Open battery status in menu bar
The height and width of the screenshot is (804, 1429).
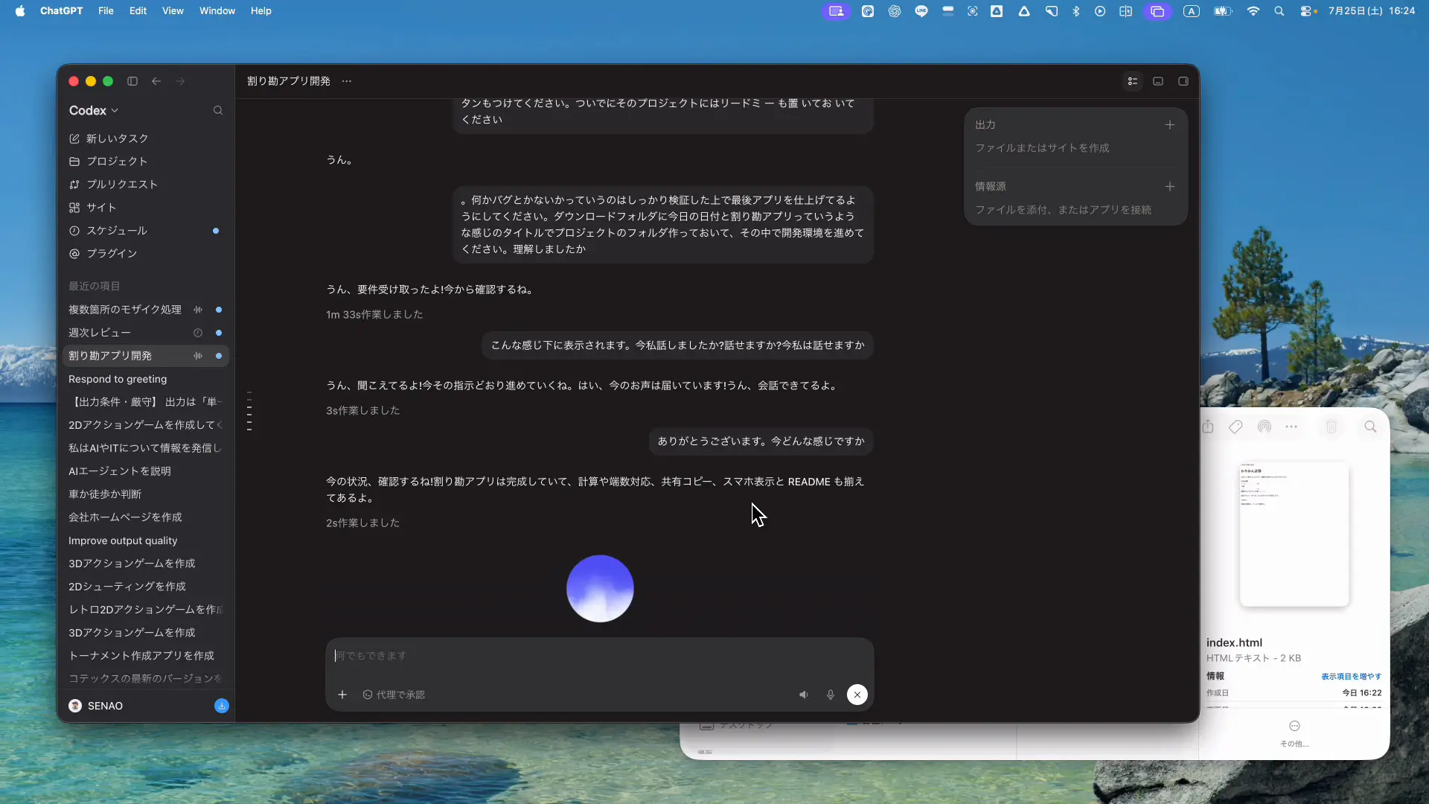pos(1223,11)
